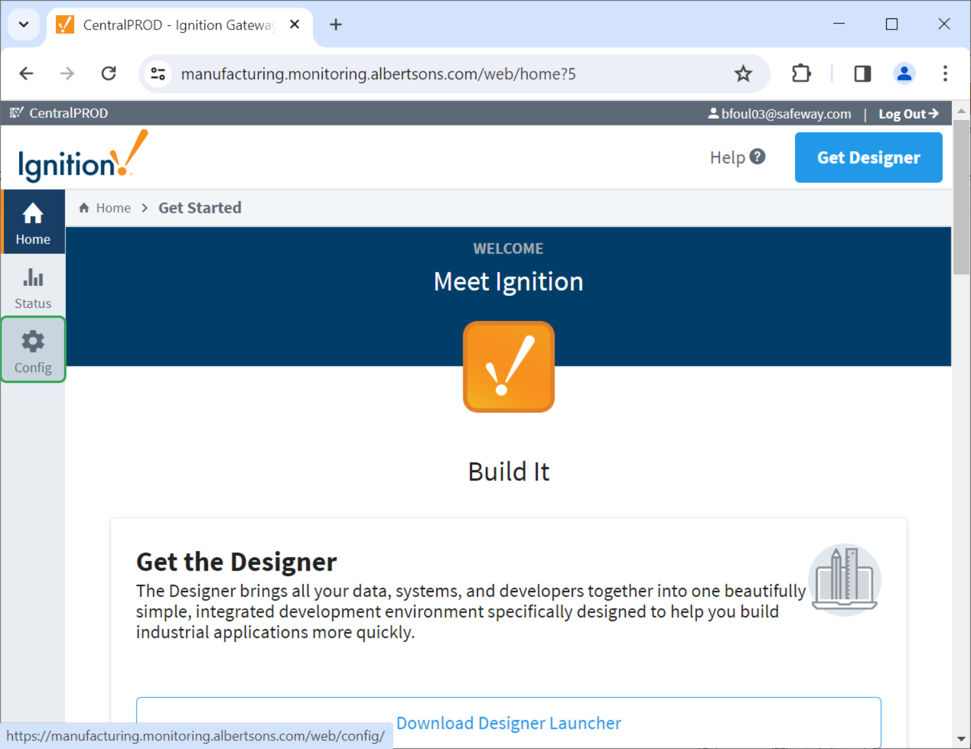Close the CentralPROD tab
Viewport: 971px width, 749px height.
295,25
